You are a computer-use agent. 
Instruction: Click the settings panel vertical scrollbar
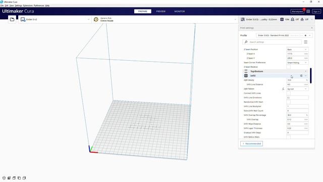tap(311, 76)
